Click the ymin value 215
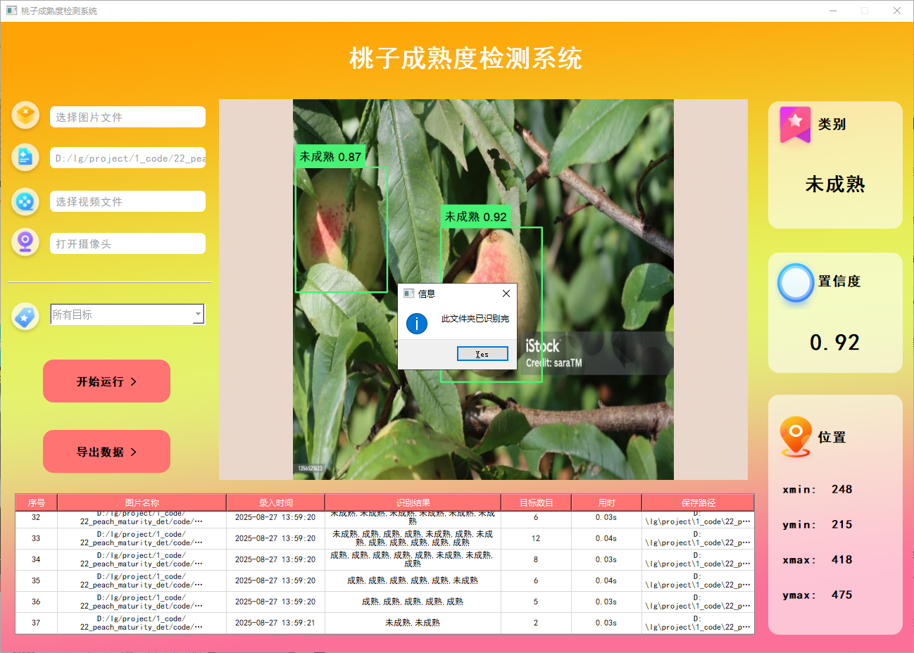Viewport: 914px width, 653px height. (x=841, y=524)
